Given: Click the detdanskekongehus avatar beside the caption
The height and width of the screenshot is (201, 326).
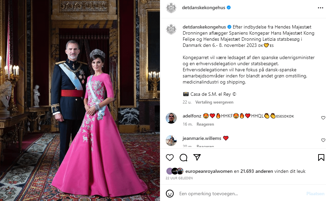Looking at the screenshot, I should 171,29.
